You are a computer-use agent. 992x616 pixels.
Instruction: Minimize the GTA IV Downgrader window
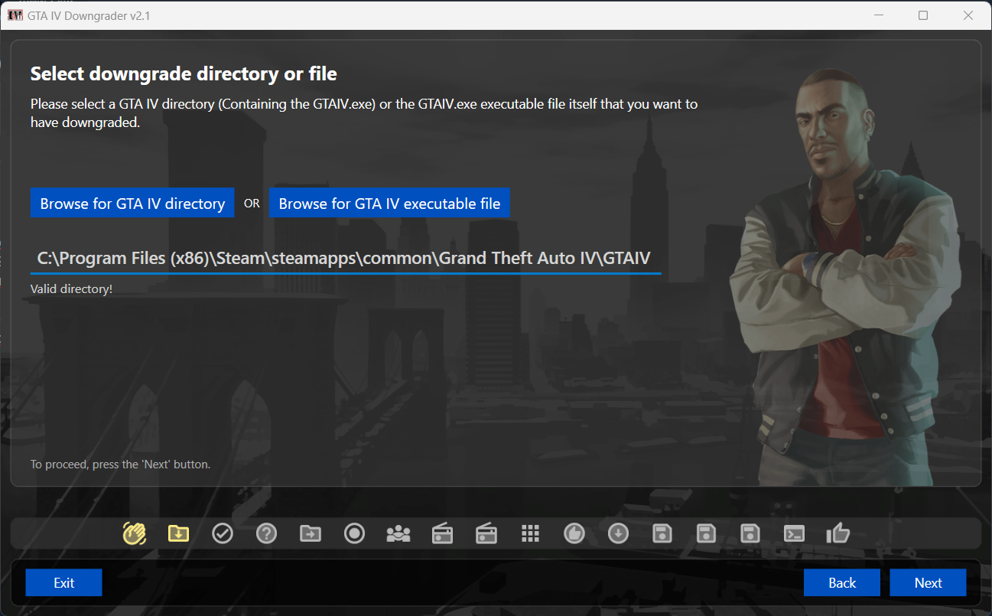878,15
